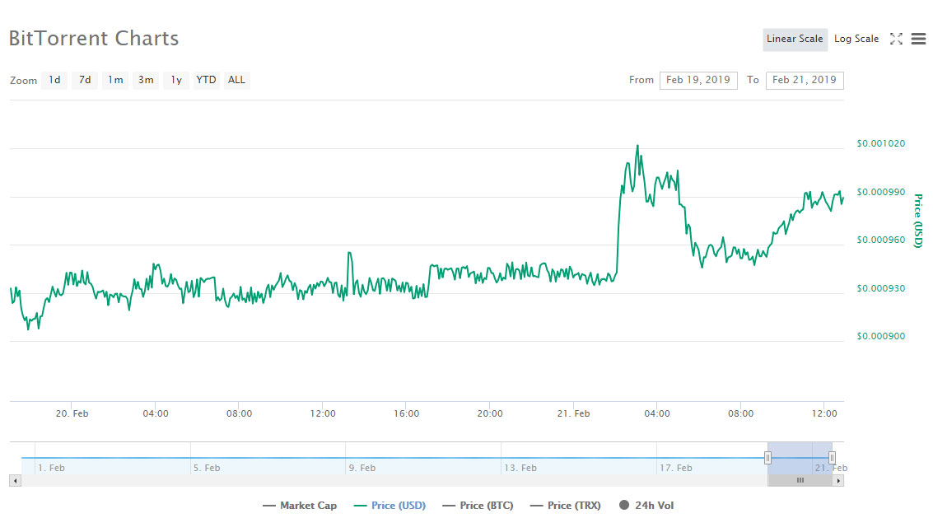Click the $0.001020 axis label
Viewport: 933px width, 518px height.
pos(880,143)
